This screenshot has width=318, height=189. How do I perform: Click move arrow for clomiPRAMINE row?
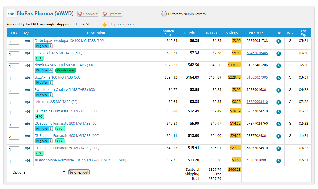click(x=28, y=65)
